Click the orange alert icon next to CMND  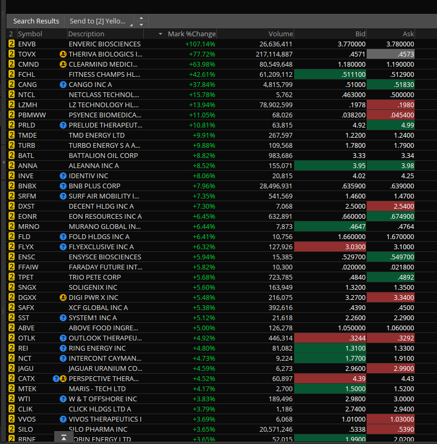tap(63, 64)
